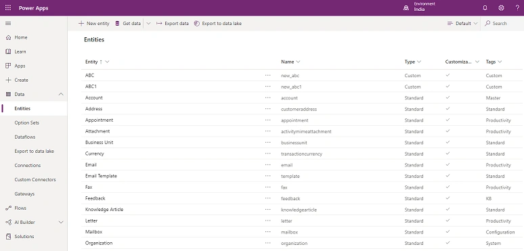Click the AI Builder icon
The width and height of the screenshot is (524, 251).
point(8,223)
